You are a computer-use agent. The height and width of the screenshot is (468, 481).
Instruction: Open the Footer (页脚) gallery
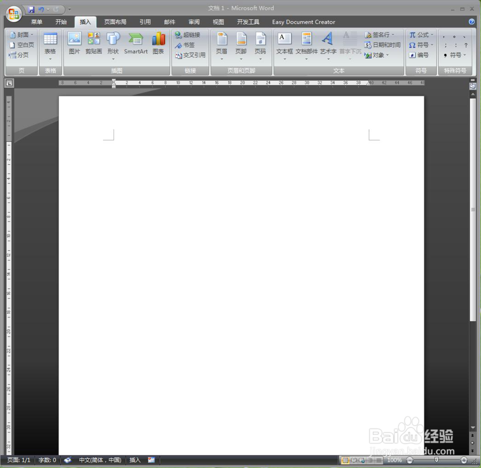241,46
